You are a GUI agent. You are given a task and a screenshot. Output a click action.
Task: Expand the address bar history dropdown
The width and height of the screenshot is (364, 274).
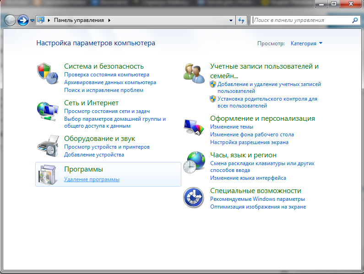tap(231, 21)
